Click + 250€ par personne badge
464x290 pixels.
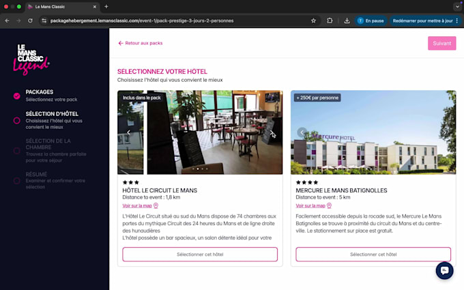[x=317, y=98]
